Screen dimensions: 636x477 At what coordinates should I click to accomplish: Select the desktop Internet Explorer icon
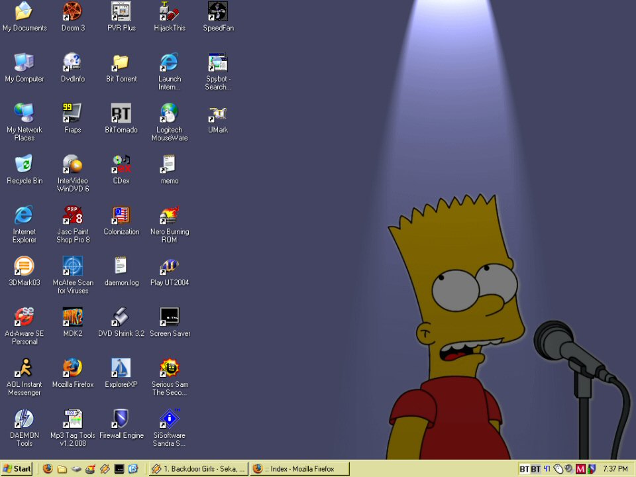click(25, 224)
